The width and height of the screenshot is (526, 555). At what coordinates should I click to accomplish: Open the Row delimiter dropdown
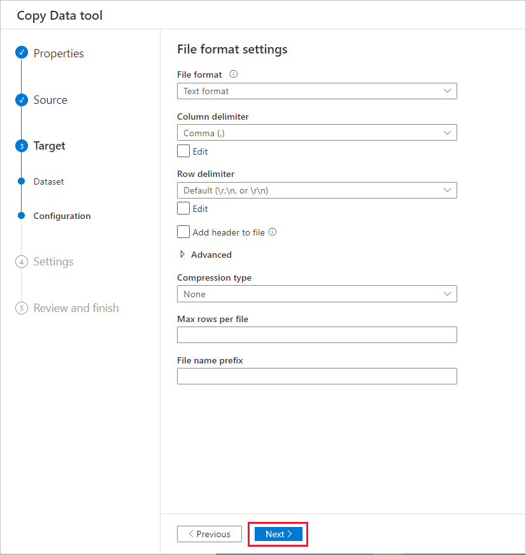point(316,190)
